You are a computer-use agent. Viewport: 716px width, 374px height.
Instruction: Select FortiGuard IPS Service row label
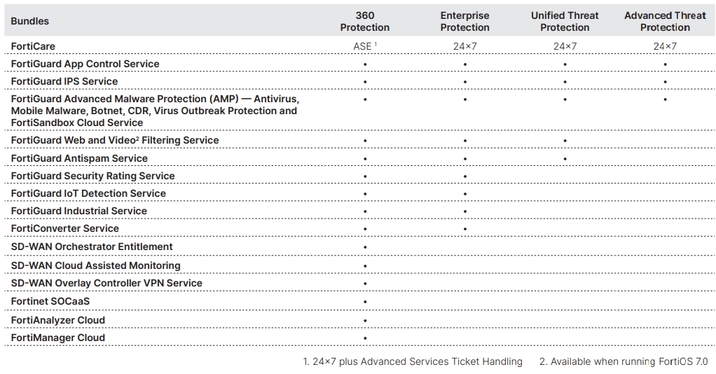64,81
